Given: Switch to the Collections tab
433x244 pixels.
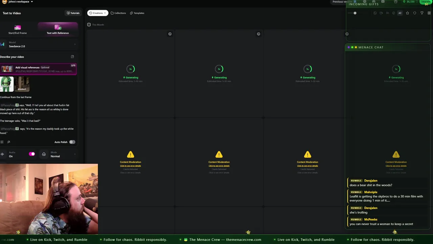Looking at the screenshot, I should pyautogui.click(x=118, y=13).
